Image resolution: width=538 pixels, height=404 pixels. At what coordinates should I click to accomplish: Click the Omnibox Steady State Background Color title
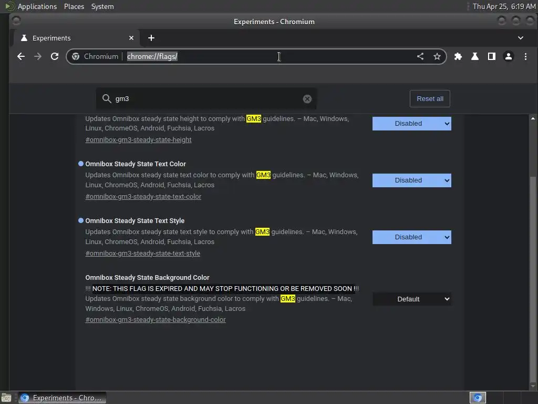tap(147, 278)
